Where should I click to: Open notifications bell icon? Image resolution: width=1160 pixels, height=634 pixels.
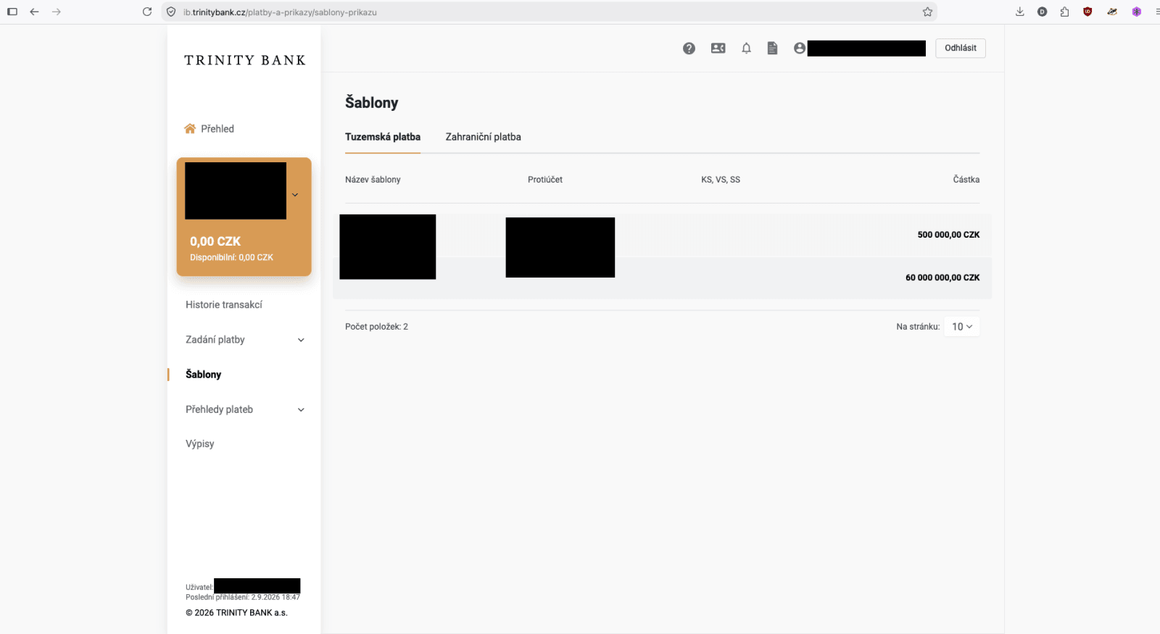[746, 49]
